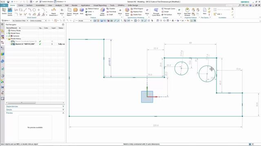
Task: Select the Line sketch tool
Action: point(25,10)
